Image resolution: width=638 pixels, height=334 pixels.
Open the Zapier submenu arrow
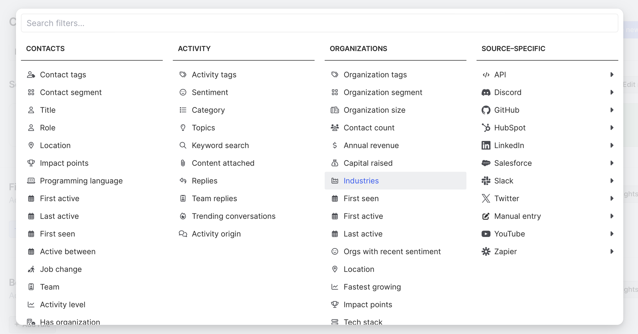click(612, 252)
